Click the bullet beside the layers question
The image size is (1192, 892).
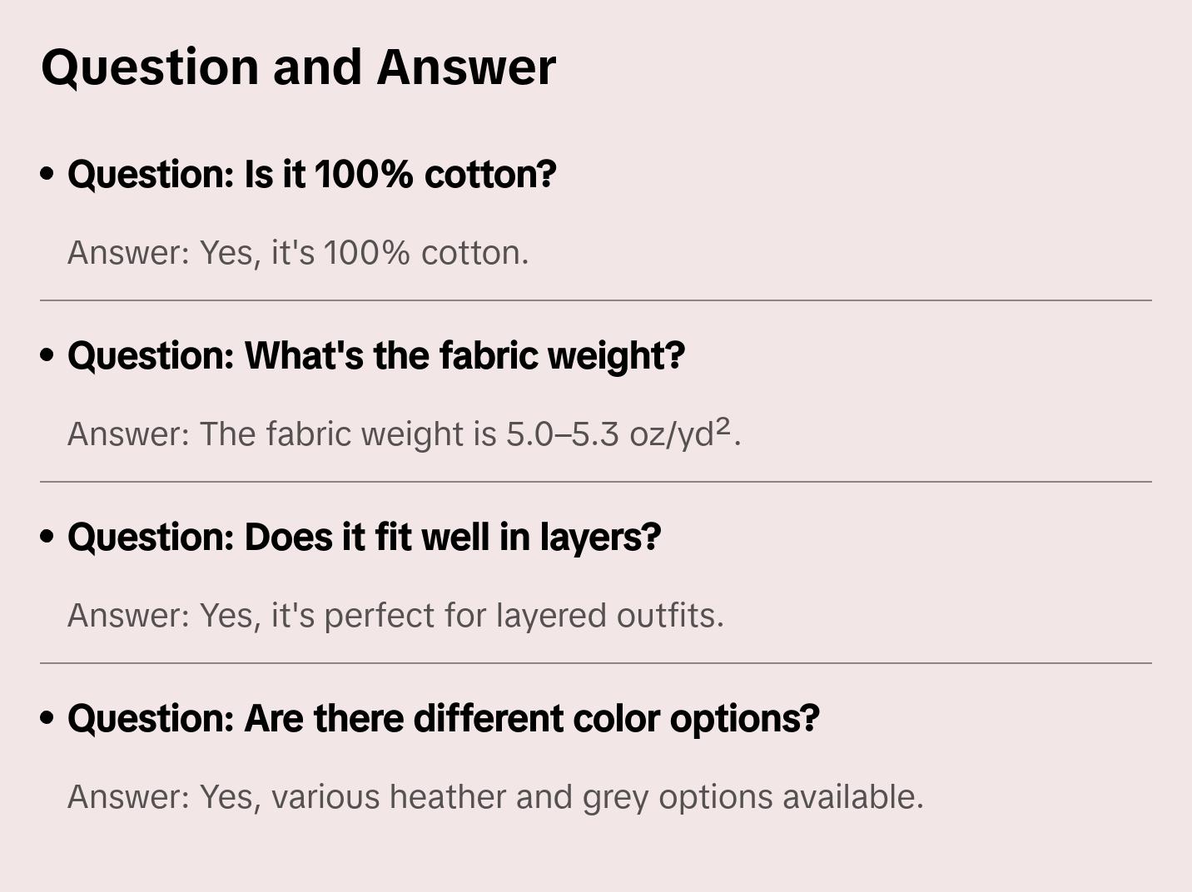[x=47, y=537]
